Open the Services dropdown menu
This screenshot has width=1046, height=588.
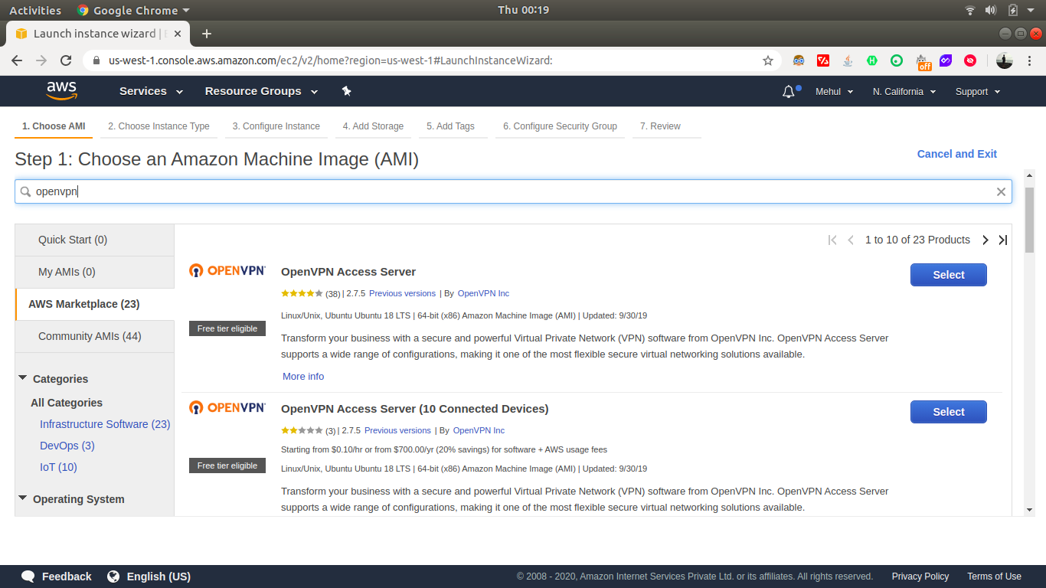click(x=151, y=91)
